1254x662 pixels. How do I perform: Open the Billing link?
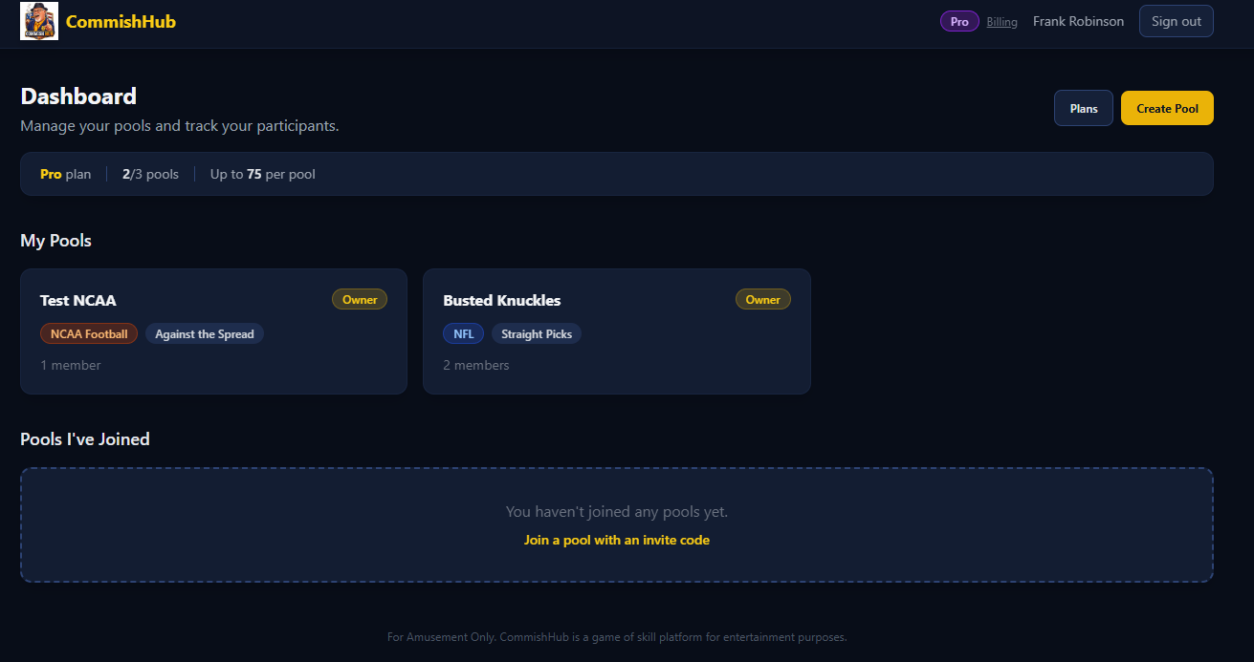pyautogui.click(x=1001, y=22)
